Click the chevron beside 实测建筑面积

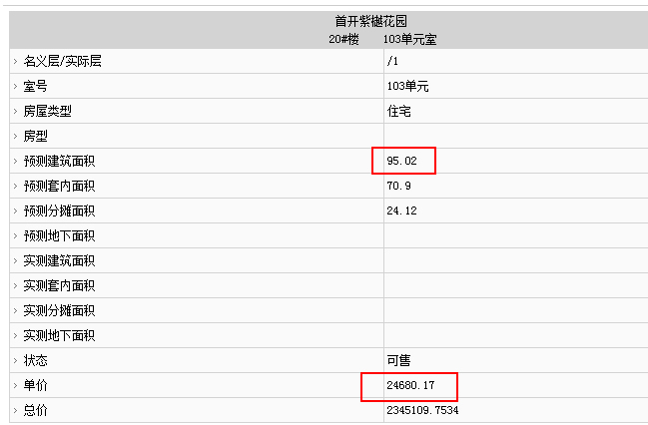[x=15, y=260]
